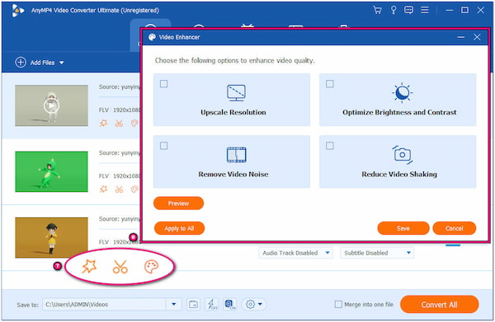The height and width of the screenshot is (322, 495).
Task: Toggle the lightning acceleration icon
Action: [211, 305]
